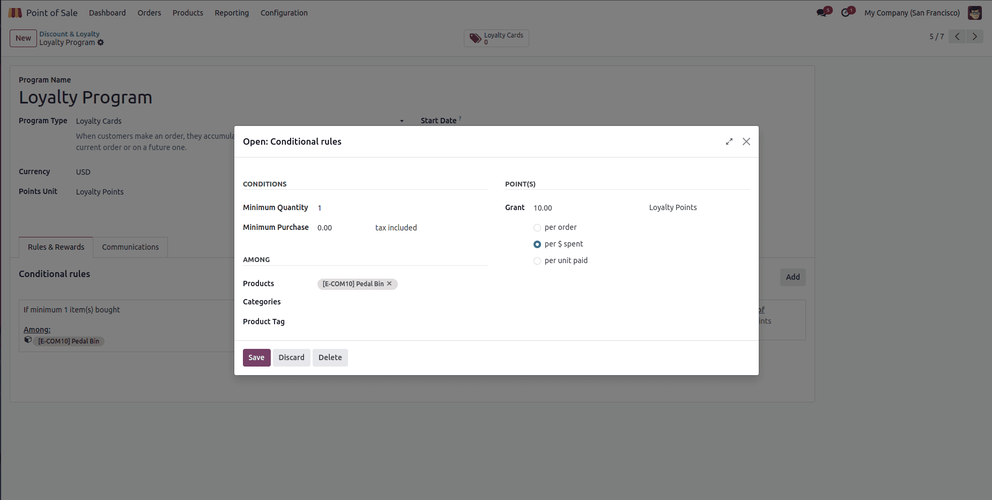Delete the conditional rule
The width and height of the screenshot is (992, 500).
point(330,357)
